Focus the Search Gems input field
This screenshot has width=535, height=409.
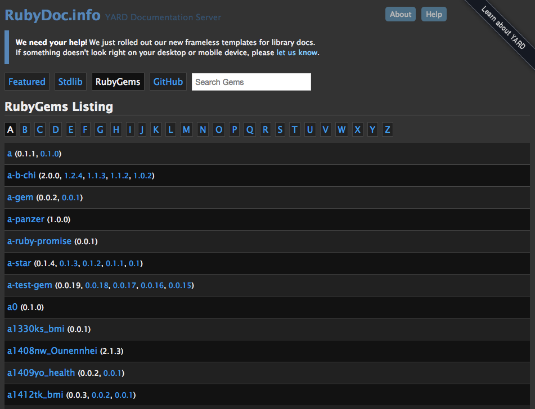point(251,82)
